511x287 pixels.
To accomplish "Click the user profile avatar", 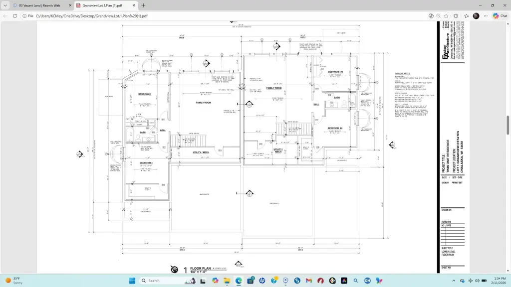I will [476, 16].
